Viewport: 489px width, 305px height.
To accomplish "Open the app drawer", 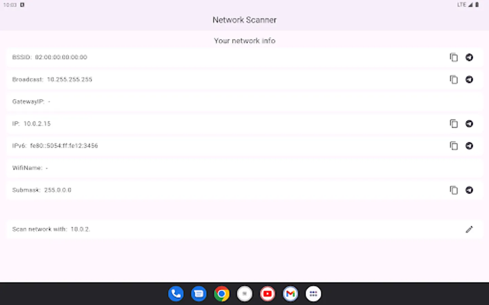I will (313, 293).
